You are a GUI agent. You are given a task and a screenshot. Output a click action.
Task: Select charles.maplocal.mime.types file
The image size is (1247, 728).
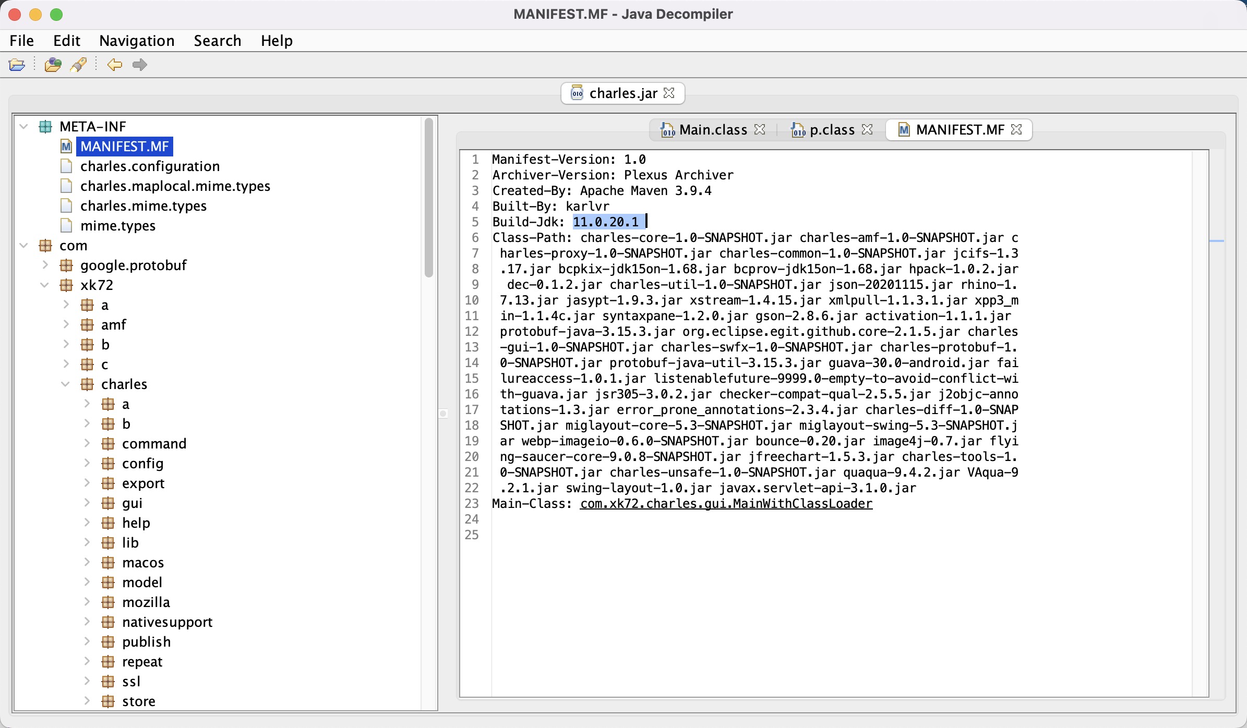tap(175, 186)
